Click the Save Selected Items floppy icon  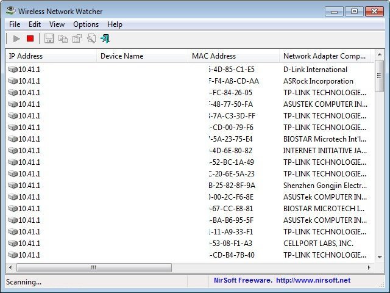point(49,39)
